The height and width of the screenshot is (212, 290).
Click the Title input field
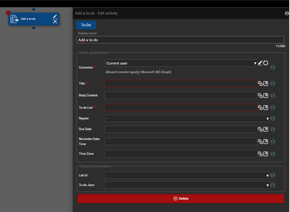pos(181,84)
